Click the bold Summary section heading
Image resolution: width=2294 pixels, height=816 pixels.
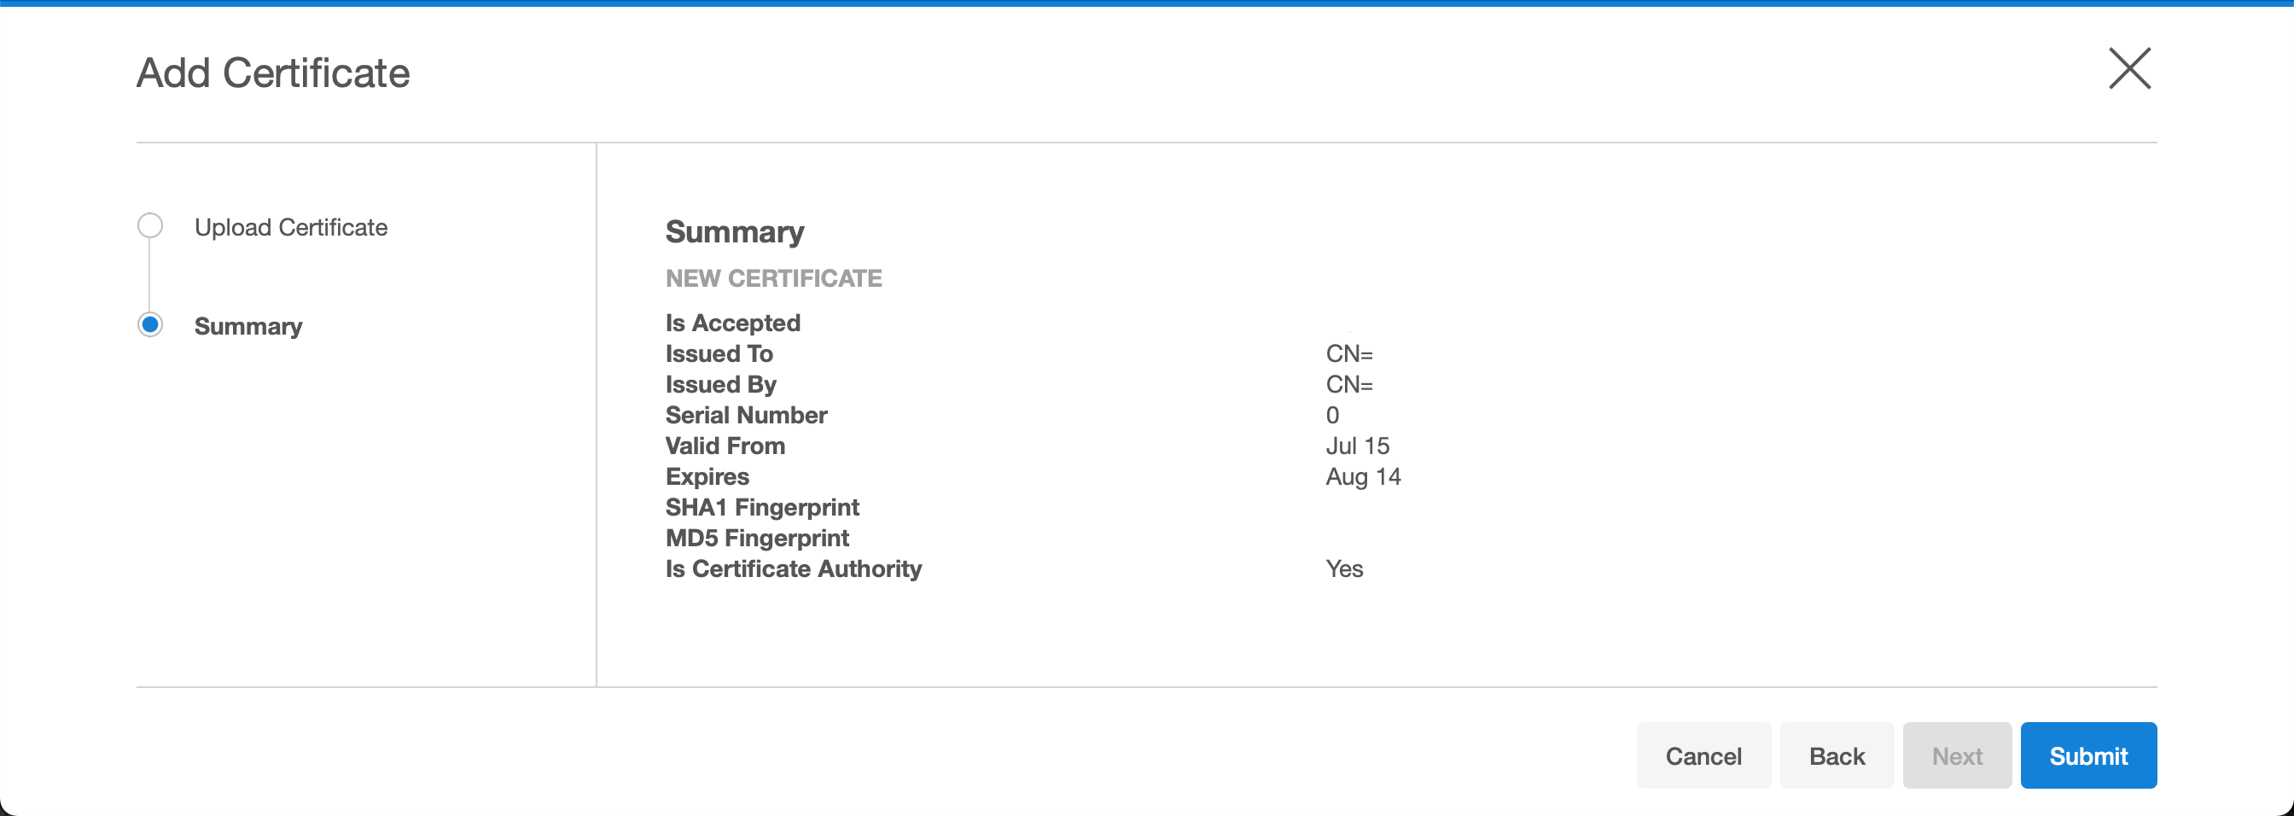(735, 231)
